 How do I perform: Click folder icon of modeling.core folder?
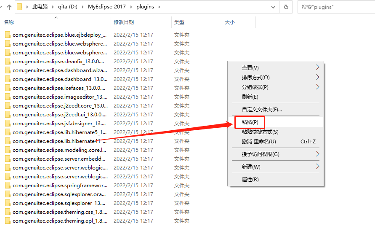pos(8,150)
